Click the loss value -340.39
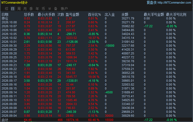This screenshot has width=193, height=122. tap(71, 112)
